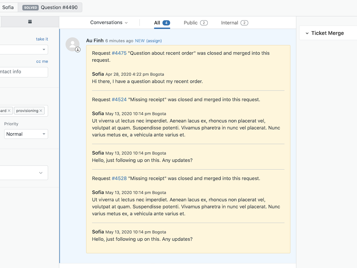Image resolution: width=357 pixels, height=268 pixels.
Task: Click the "take it" link
Action: click(41, 39)
